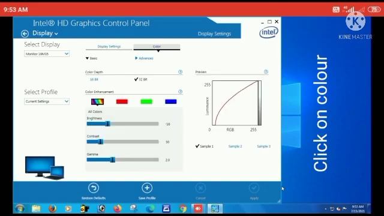Select the green color channel swatch
384x216 pixels.
pos(146,101)
